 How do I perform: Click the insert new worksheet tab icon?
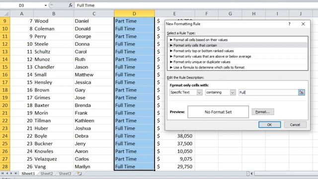(x=79, y=174)
